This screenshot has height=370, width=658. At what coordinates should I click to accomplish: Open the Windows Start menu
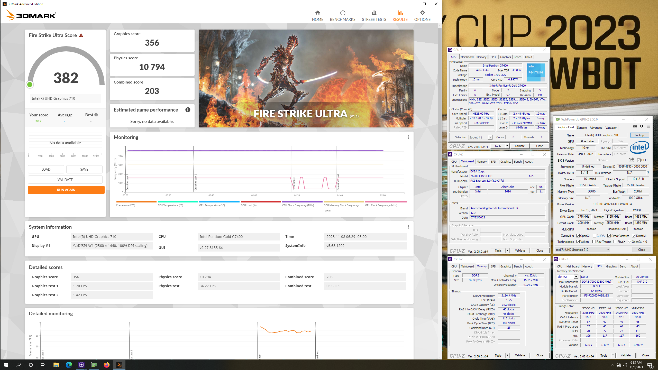click(x=6, y=365)
